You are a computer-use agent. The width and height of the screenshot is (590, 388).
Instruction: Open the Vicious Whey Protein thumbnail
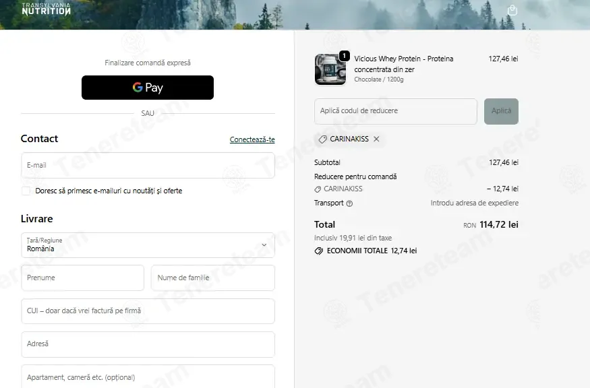330,69
